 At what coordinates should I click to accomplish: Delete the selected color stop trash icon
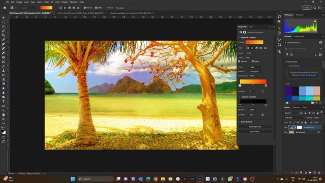[263, 91]
